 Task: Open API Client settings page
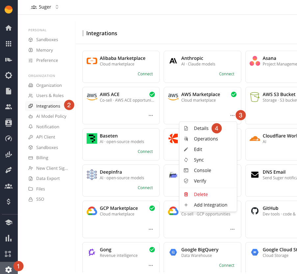49,137
